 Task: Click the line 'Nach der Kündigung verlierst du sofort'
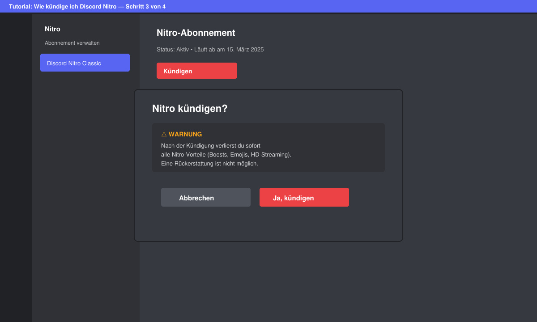point(211,146)
